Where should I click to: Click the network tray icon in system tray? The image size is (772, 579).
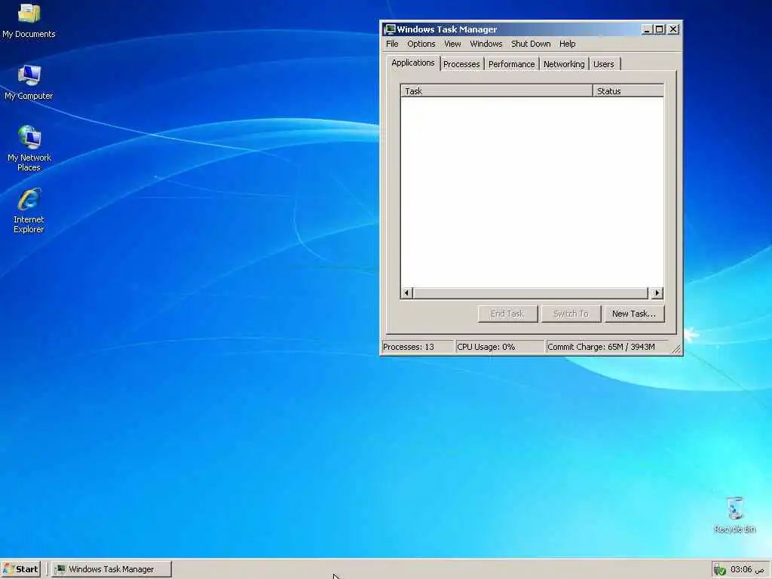pyautogui.click(x=719, y=569)
